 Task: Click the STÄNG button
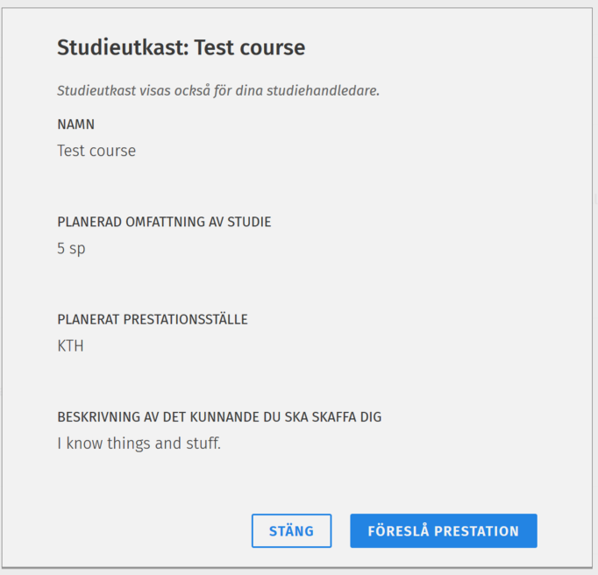pos(291,531)
